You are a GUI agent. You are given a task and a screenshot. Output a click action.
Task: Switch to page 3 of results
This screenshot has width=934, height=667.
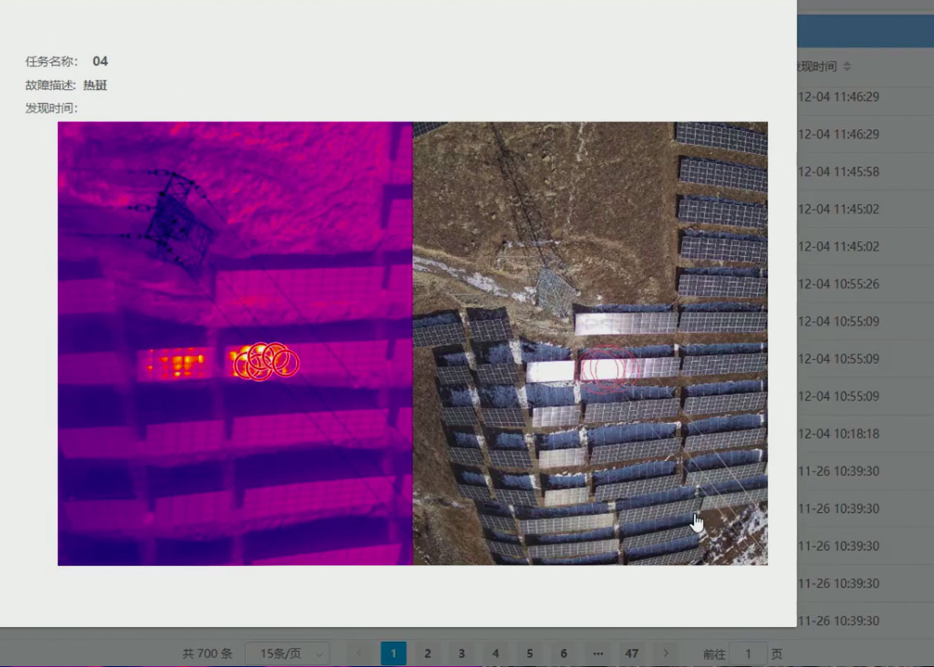(x=461, y=653)
